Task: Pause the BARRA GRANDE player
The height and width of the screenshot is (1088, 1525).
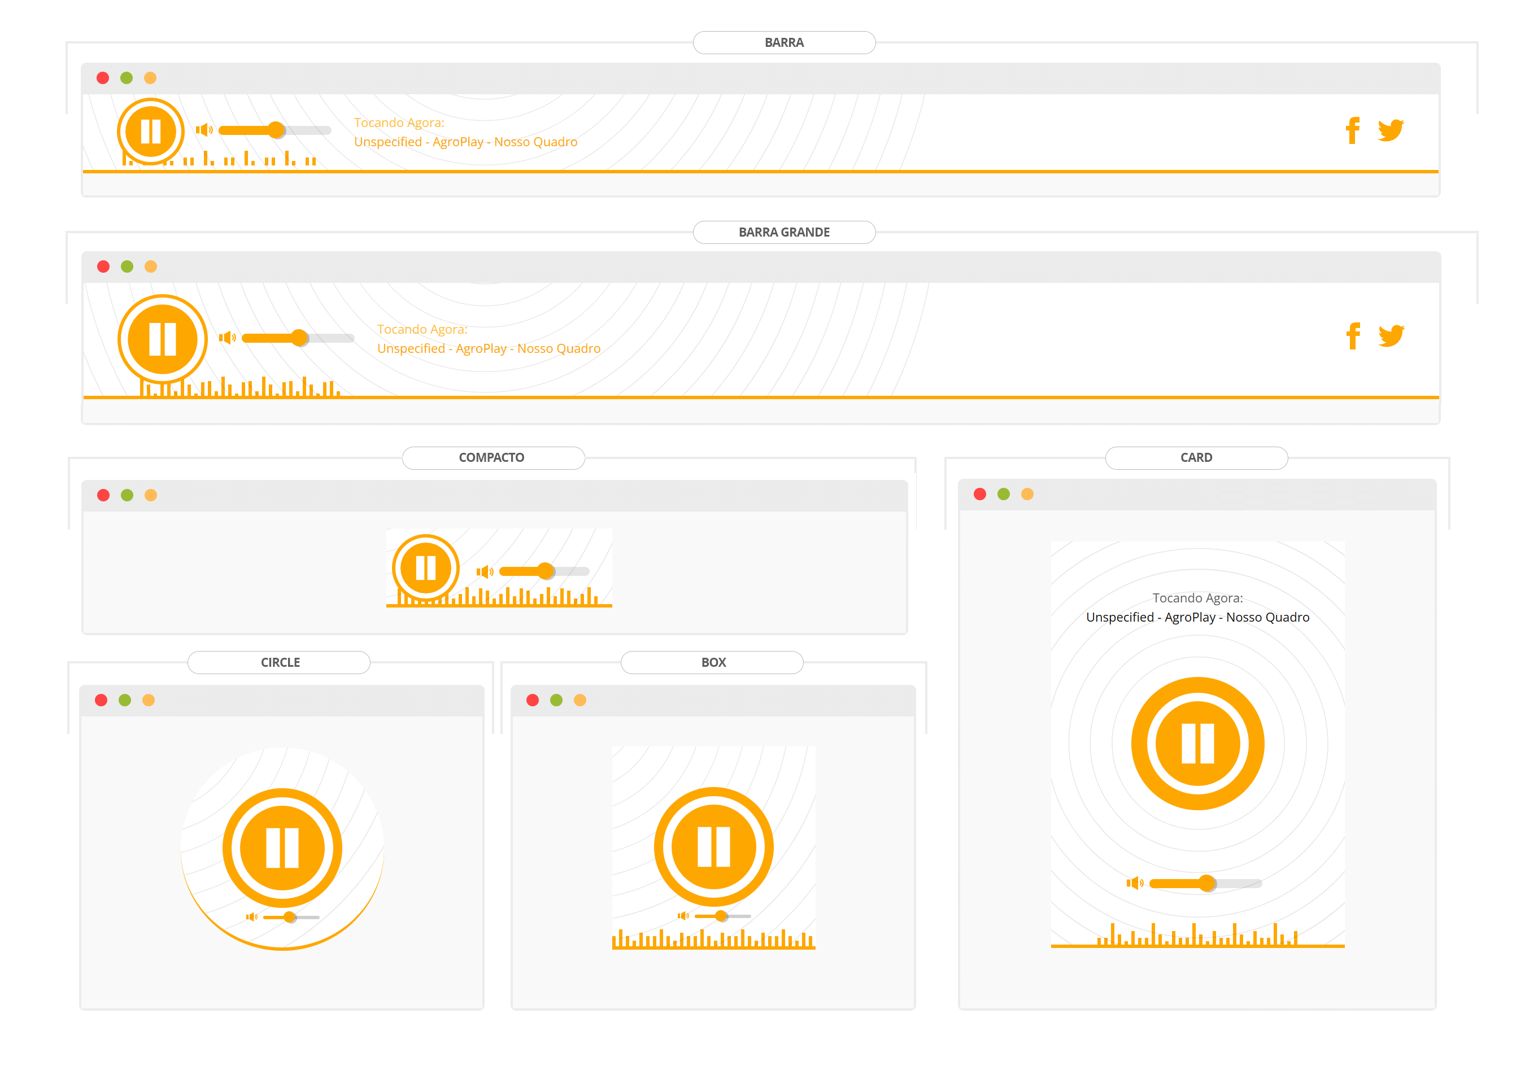Action: (x=162, y=338)
